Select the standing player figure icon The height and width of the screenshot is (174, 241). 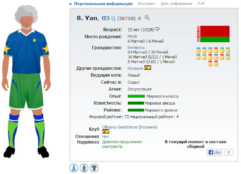pos(84,168)
